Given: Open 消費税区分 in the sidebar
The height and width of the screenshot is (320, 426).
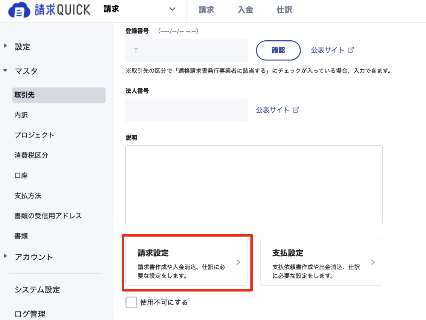Looking at the screenshot, I should [31, 155].
